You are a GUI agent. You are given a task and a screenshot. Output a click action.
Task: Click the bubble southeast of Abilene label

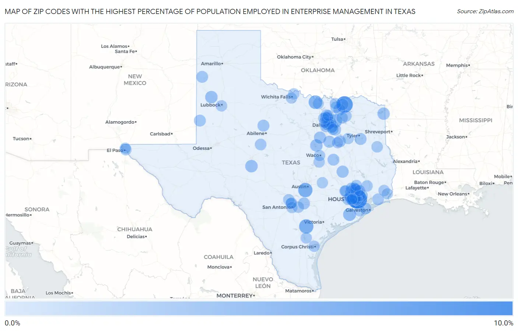point(260,144)
